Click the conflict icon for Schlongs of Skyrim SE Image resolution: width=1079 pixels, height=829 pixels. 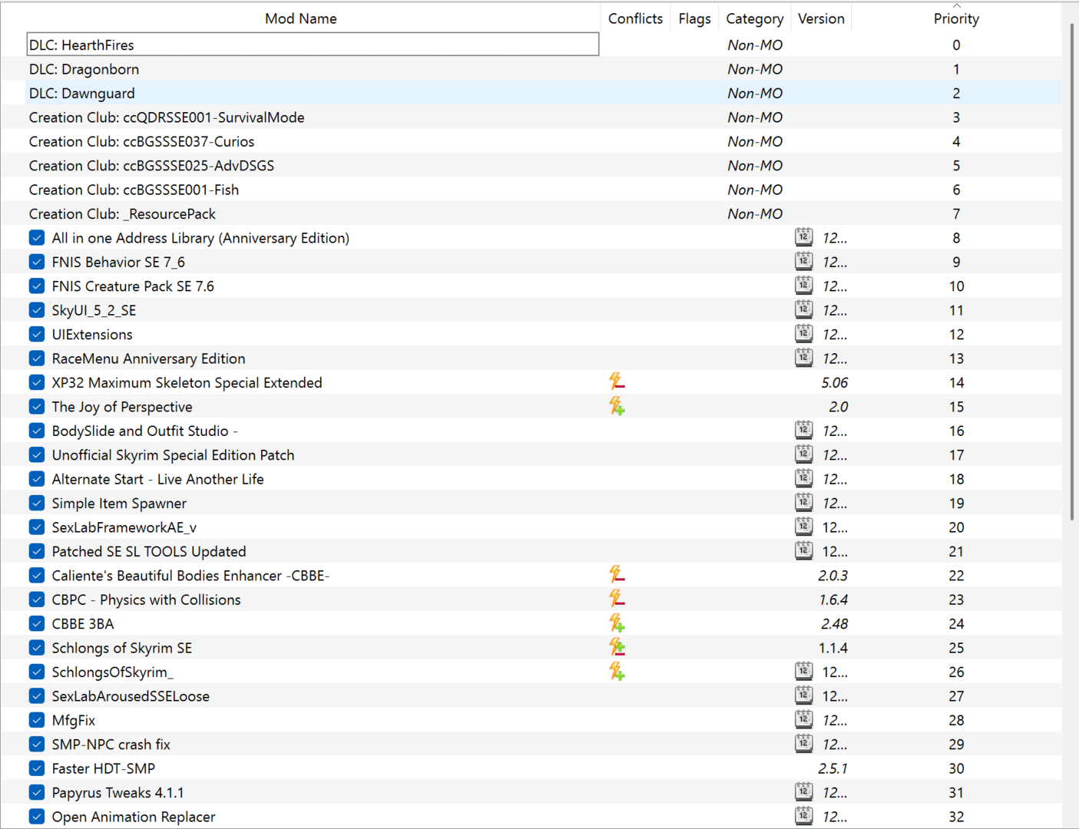617,647
